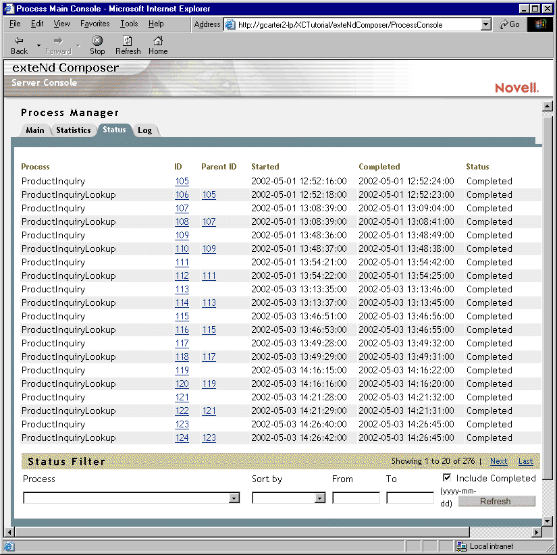Click the page icon in address bar
The height and width of the screenshot is (555, 557).
click(x=230, y=24)
